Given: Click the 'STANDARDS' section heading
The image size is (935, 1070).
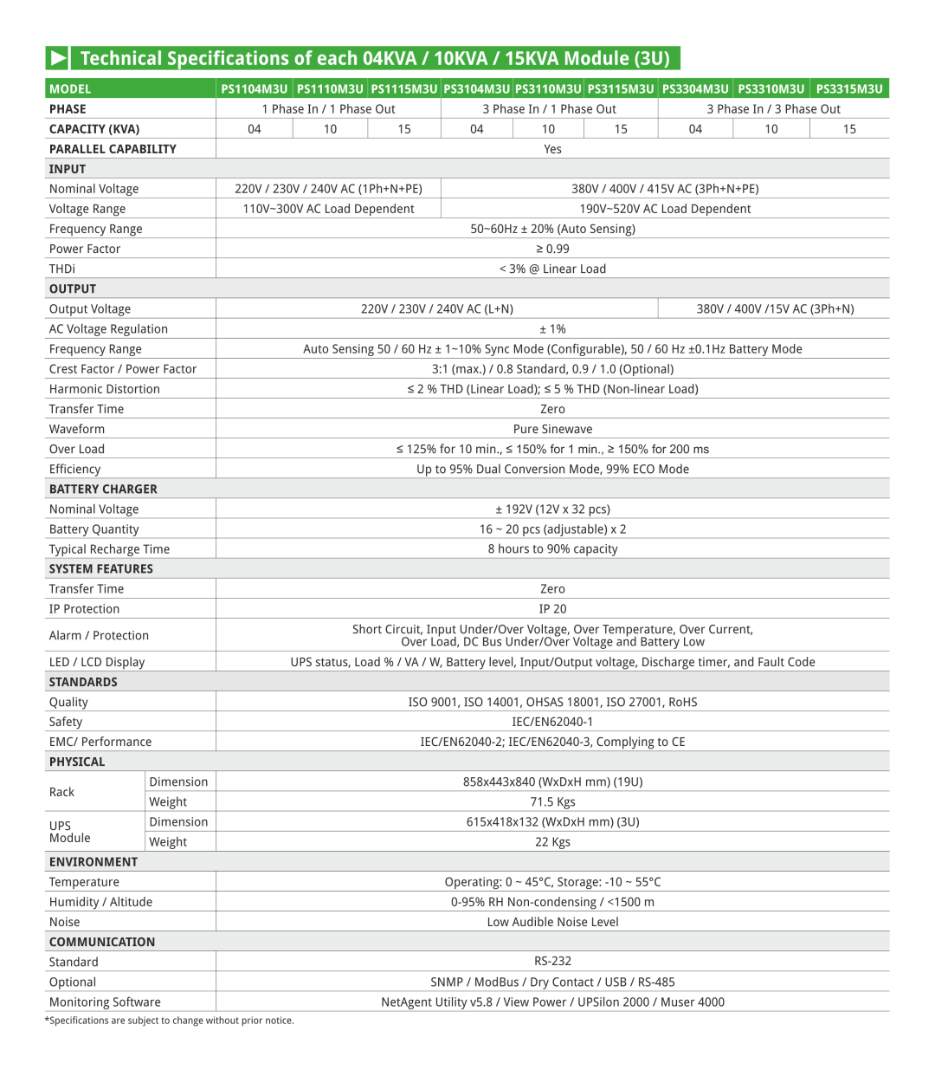Looking at the screenshot, I should pyautogui.click(x=83, y=682).
